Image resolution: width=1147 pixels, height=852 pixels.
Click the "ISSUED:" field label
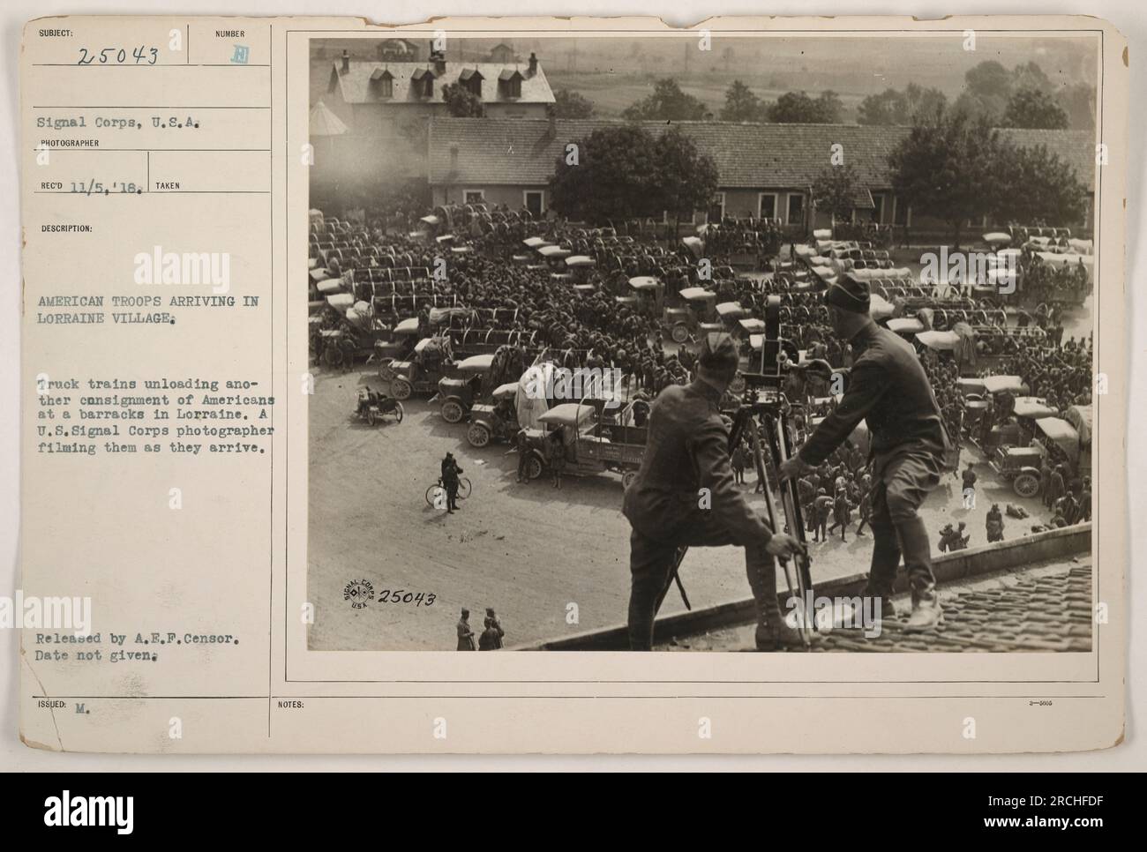[x=49, y=704]
